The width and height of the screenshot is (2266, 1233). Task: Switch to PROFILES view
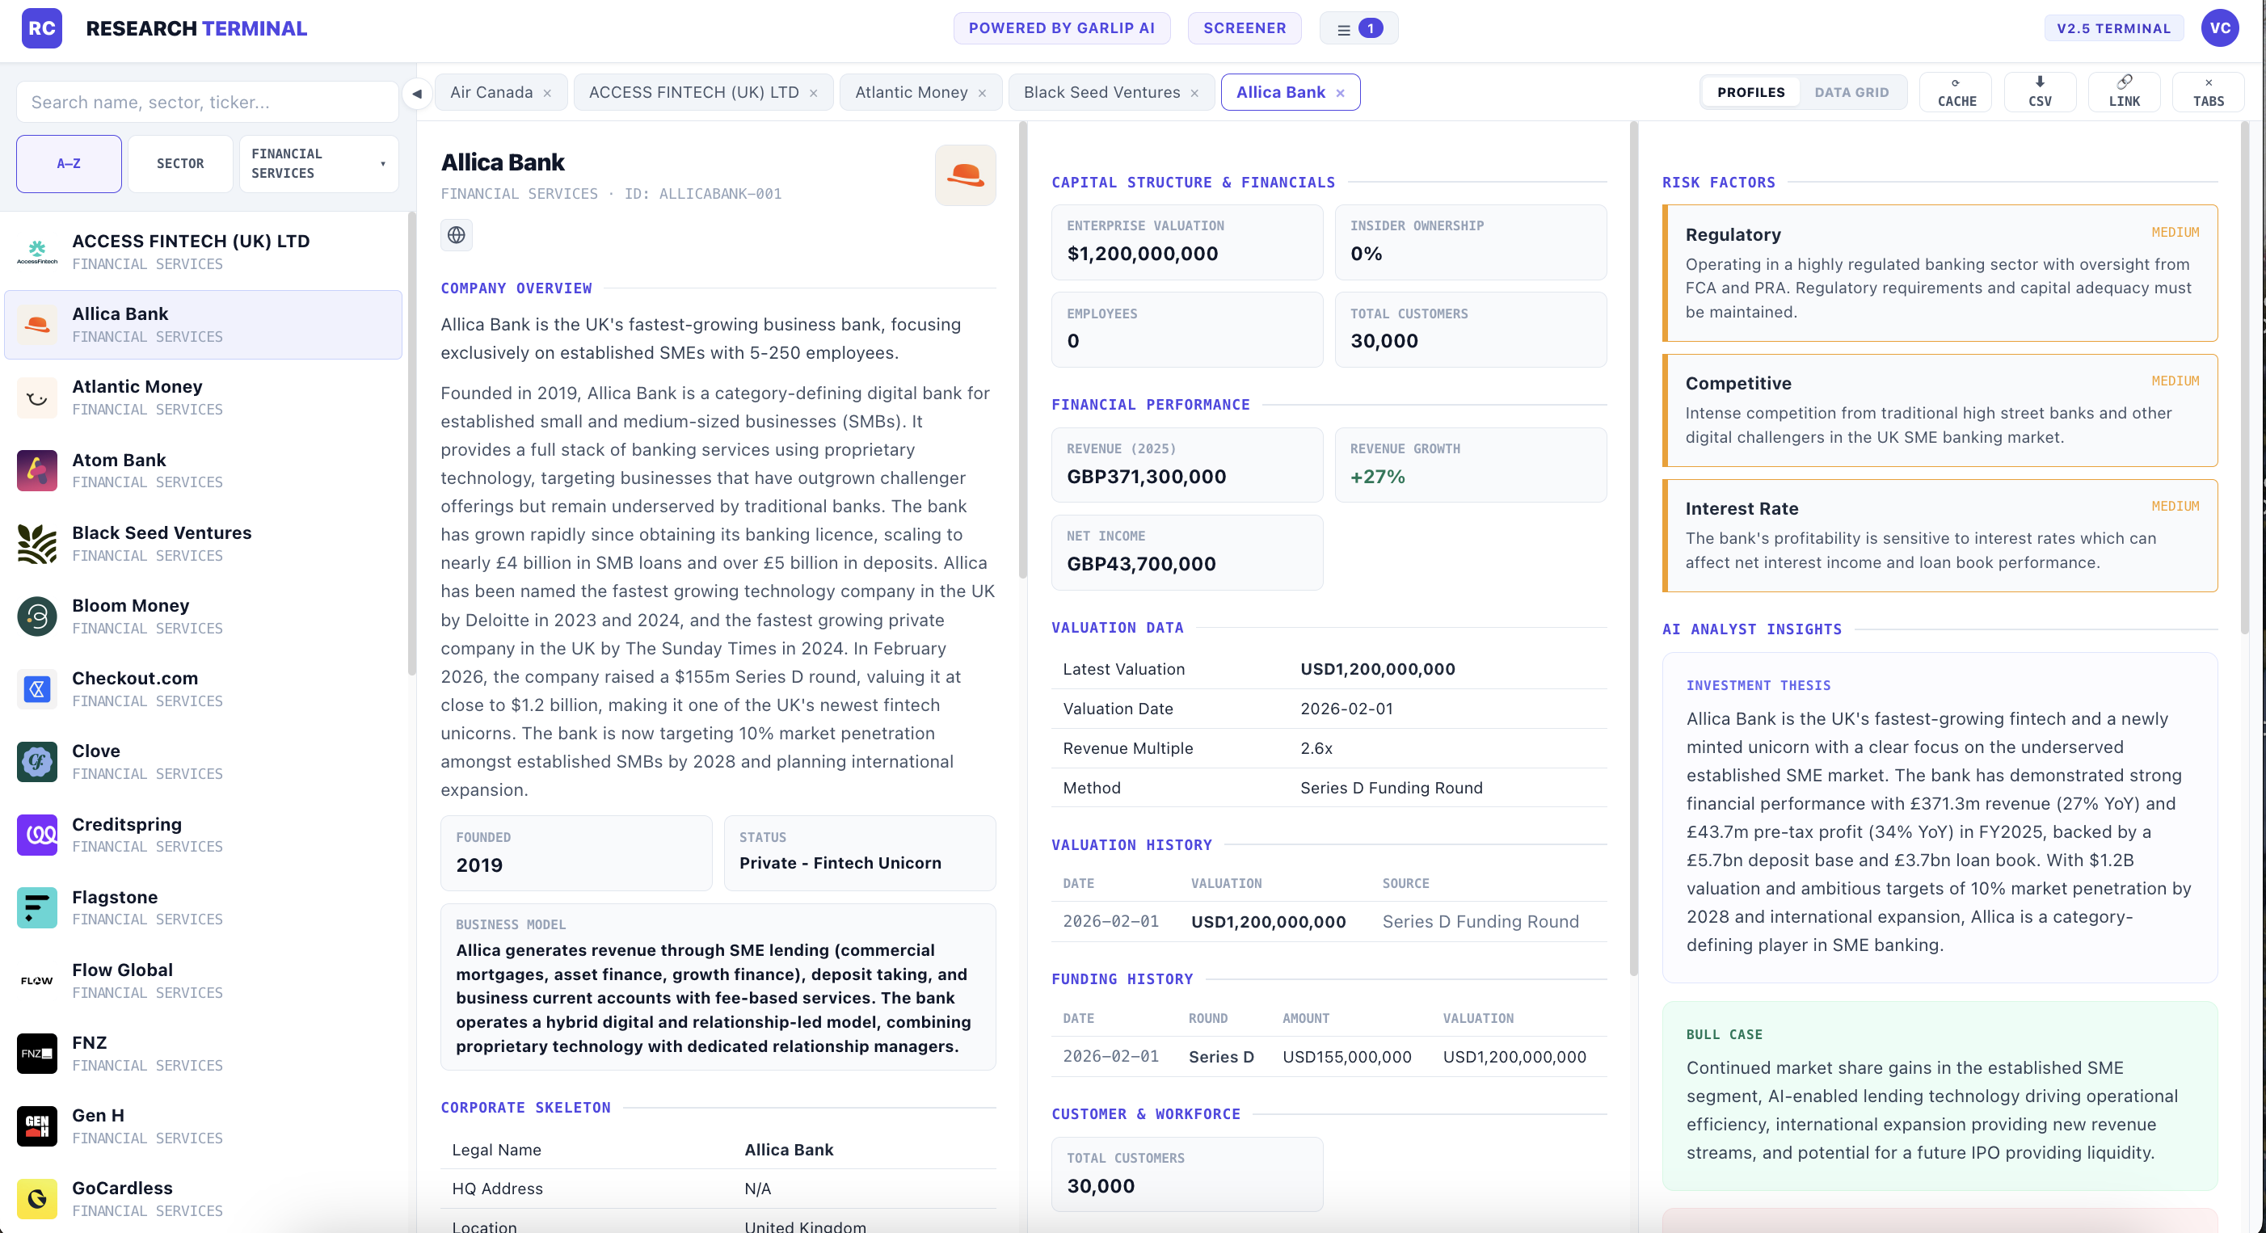coord(1750,92)
